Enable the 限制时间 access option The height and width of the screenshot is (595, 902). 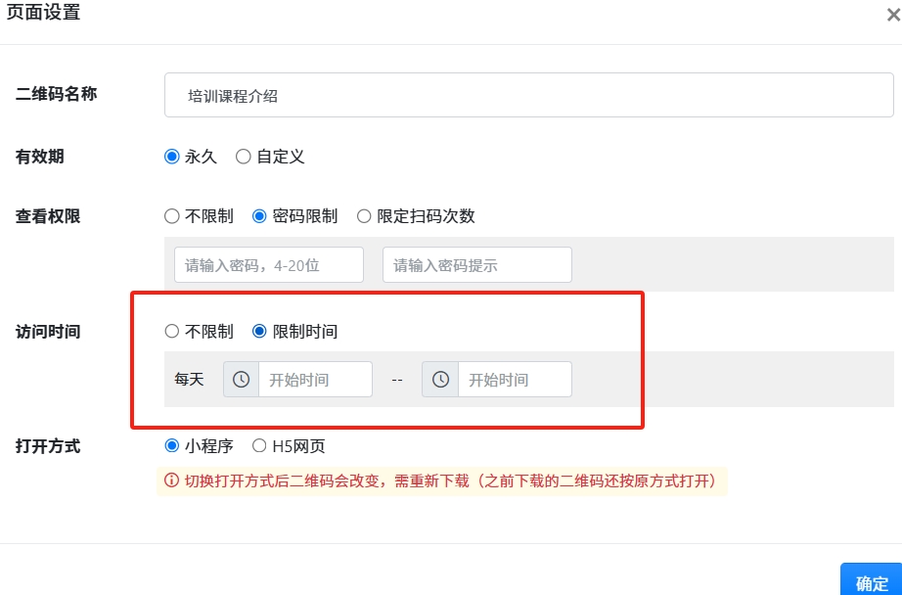[x=259, y=332]
